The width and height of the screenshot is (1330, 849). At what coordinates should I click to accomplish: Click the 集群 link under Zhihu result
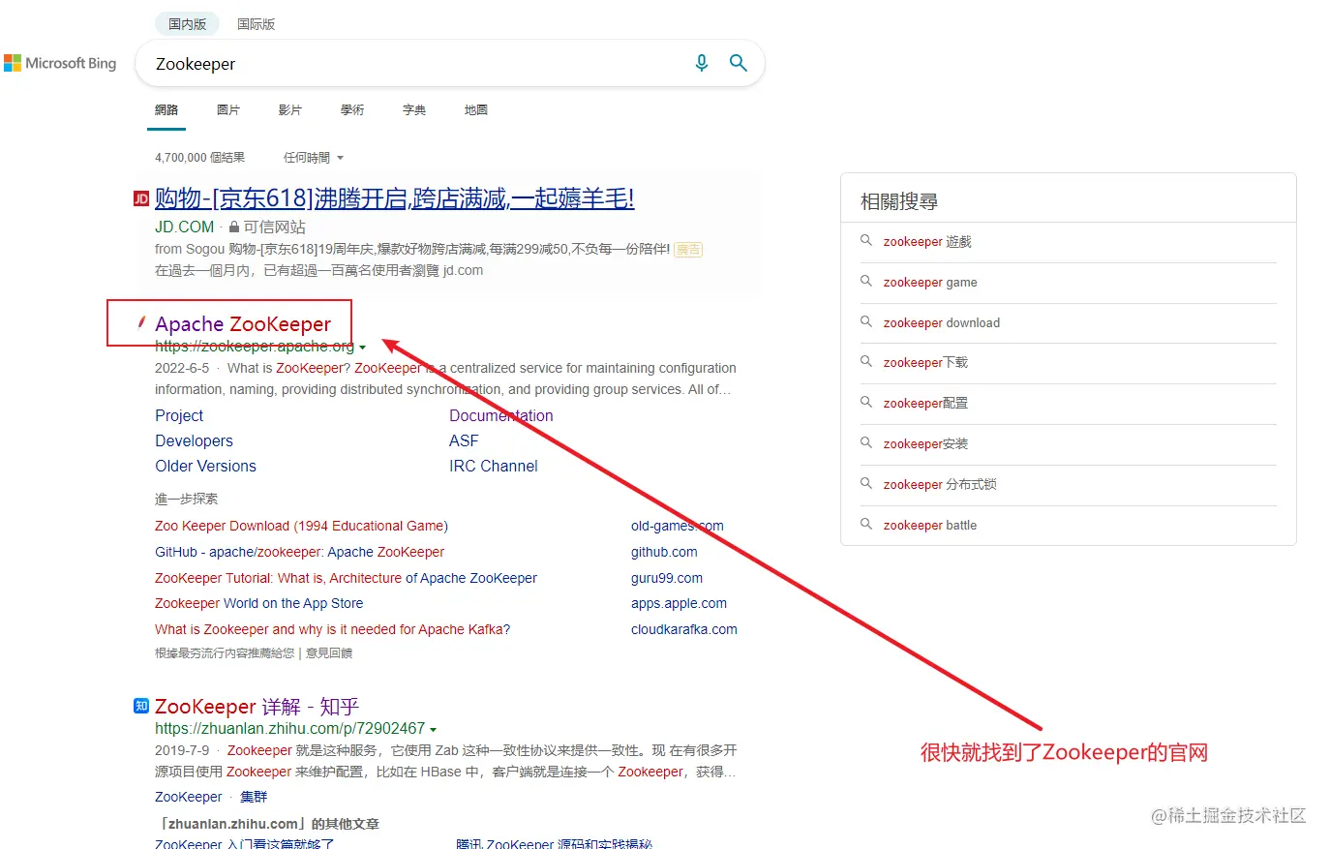(254, 797)
